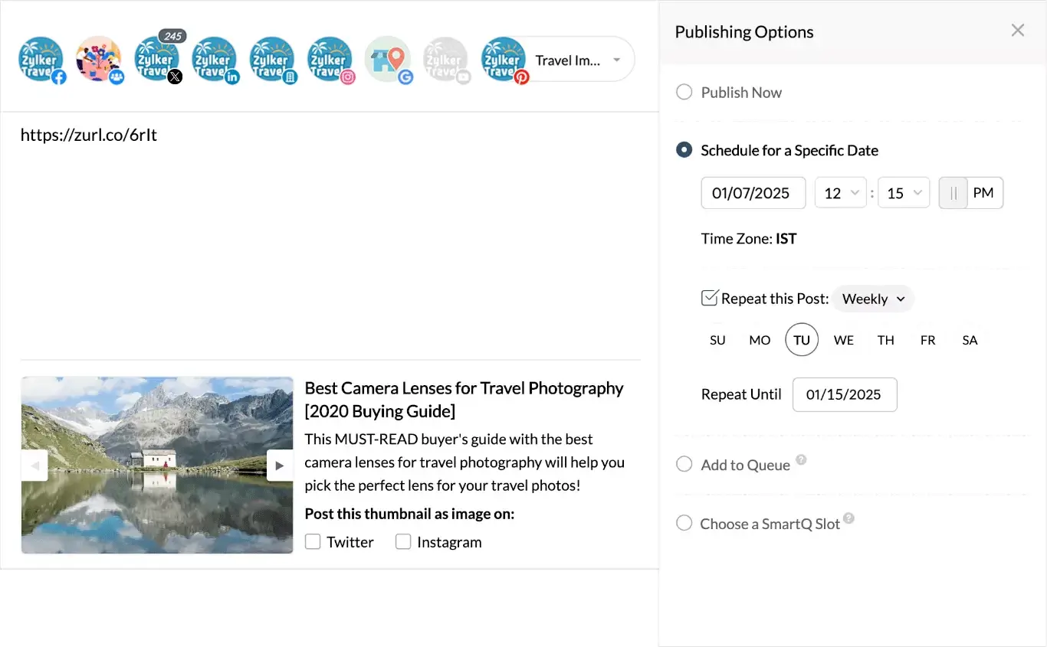Screen dimensions: 1047x647
Task: Enable Twitter thumbnail image checkbox
Action: tap(313, 542)
